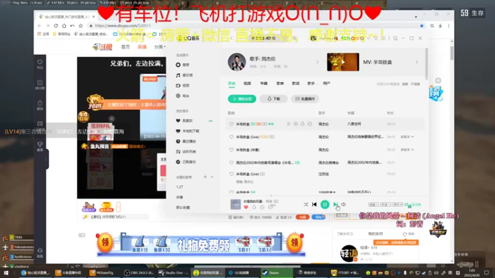
Task: Favorite 半岛铁盒 (Live) from 地表最强 album
Action: pyautogui.click(x=231, y=137)
